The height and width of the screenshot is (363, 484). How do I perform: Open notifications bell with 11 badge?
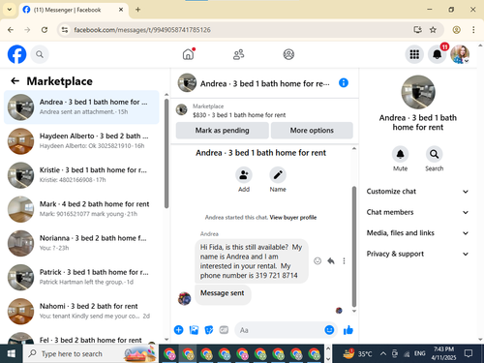click(x=438, y=54)
